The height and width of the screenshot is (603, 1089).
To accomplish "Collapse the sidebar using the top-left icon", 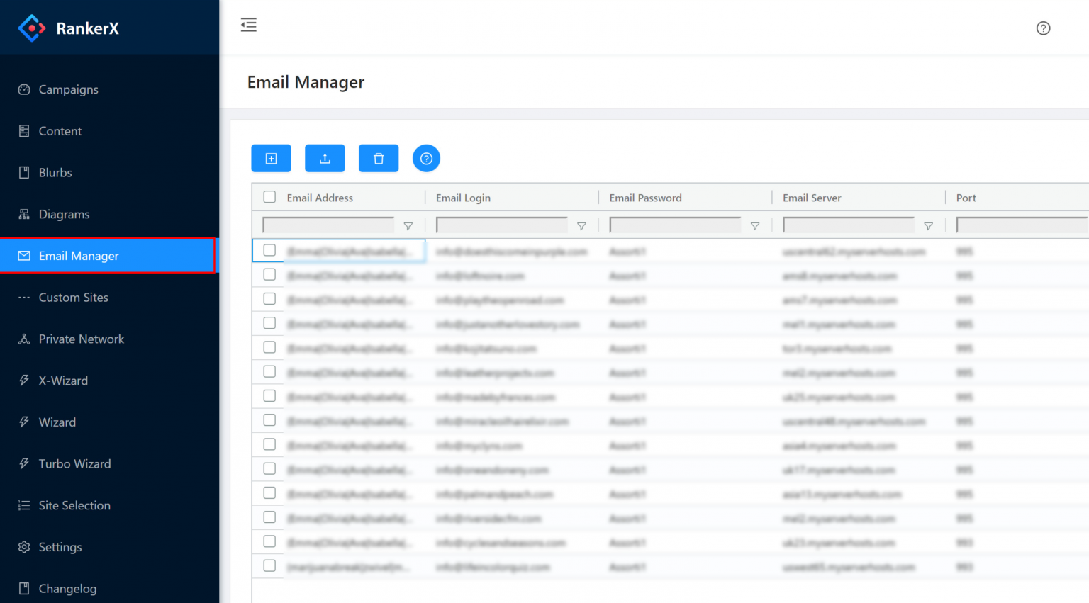I will [248, 24].
